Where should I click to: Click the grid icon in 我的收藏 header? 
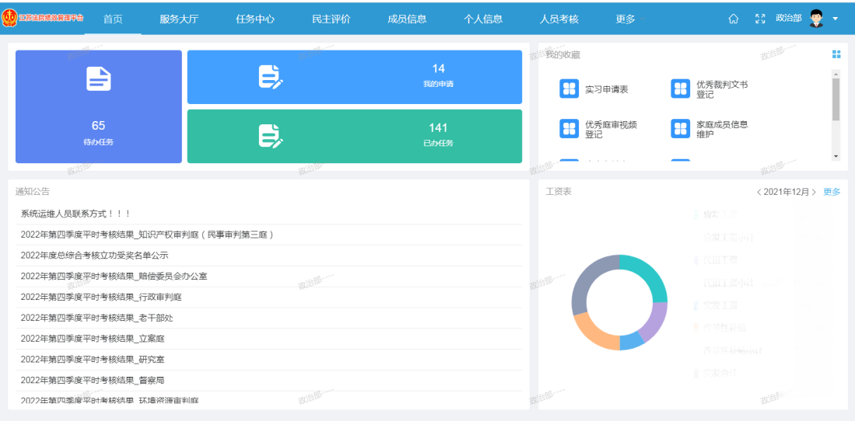pos(836,54)
